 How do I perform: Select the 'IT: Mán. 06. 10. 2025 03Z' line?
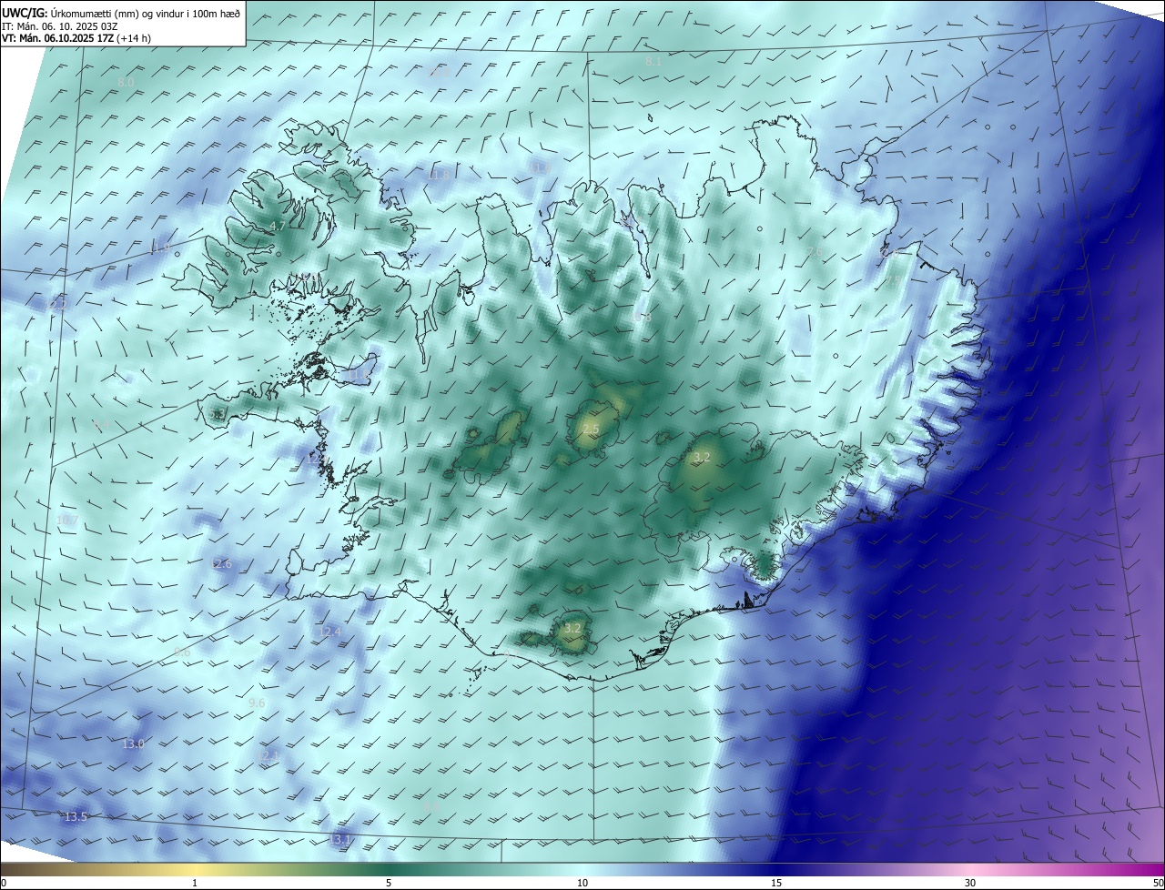60,26
